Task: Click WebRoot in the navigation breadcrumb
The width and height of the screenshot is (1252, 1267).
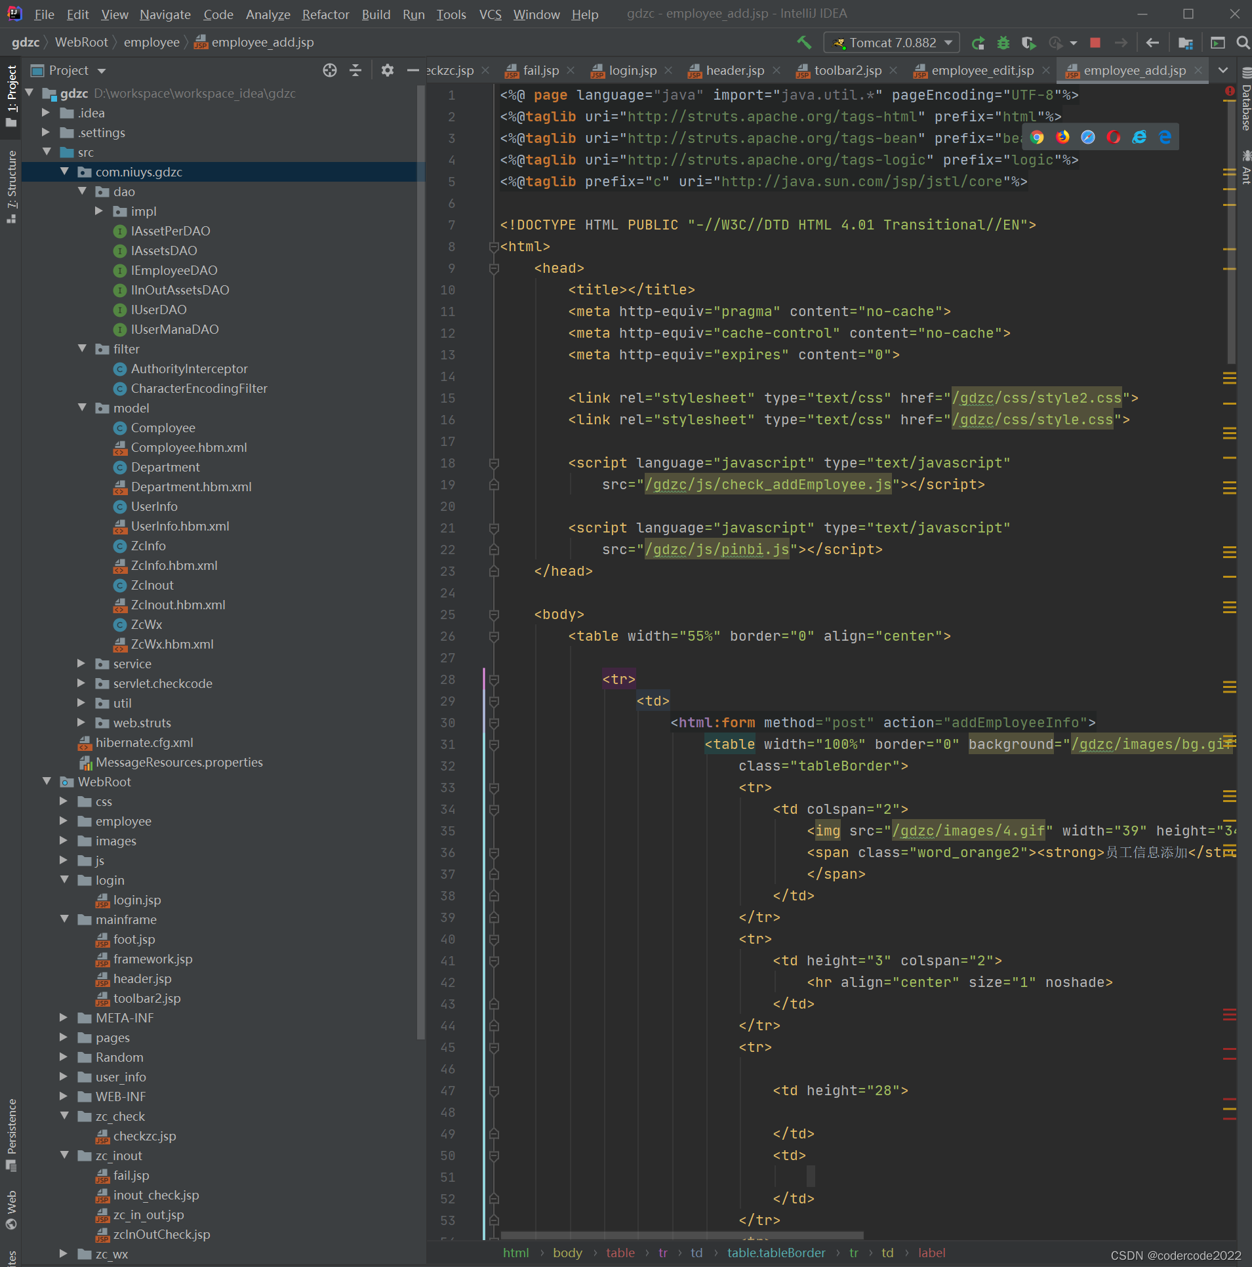Action: point(81,43)
